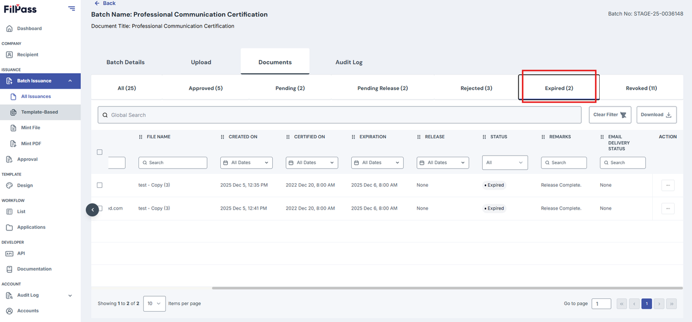Viewport: 692px width, 322px height.
Task: Select the Revoked (11) filter tab
Action: click(x=641, y=88)
